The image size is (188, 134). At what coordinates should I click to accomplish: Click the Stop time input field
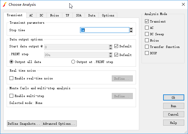click(105, 30)
